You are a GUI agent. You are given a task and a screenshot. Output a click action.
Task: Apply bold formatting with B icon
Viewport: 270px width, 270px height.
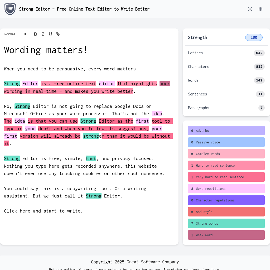click(36, 34)
